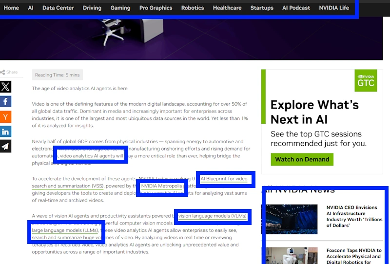Go to Home in blog navigation
The height and width of the screenshot is (264, 390).
point(11,8)
